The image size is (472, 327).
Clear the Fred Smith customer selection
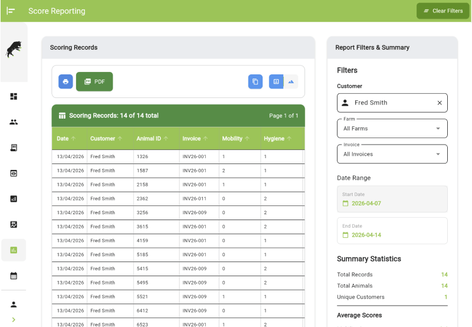(440, 103)
